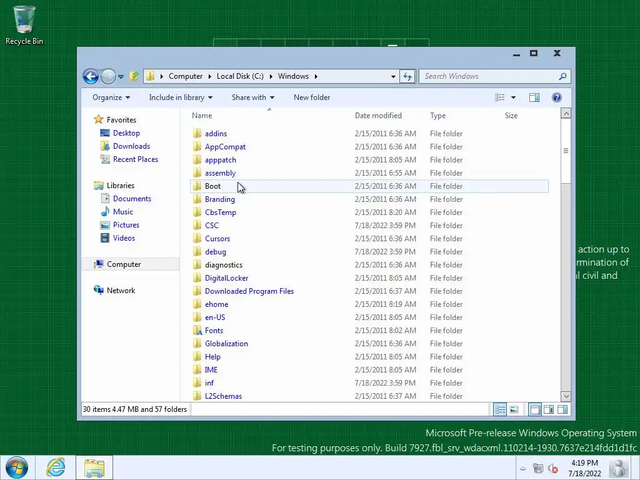Select Favorites in the navigation pane

click(121, 120)
